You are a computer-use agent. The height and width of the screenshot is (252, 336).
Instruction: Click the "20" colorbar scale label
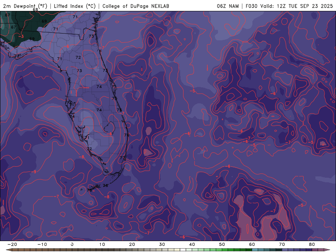pos(132,244)
